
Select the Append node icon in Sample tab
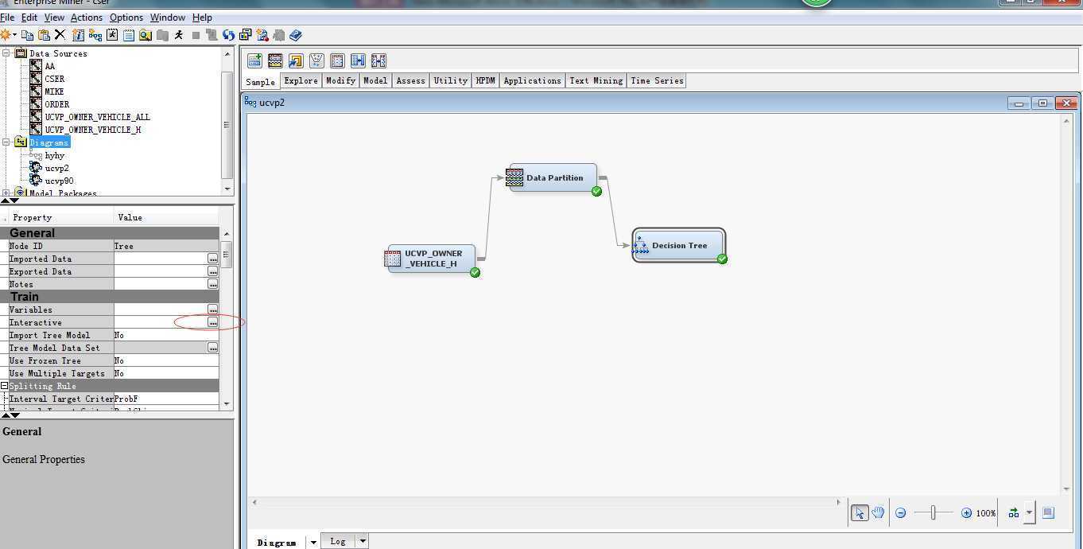pos(254,60)
